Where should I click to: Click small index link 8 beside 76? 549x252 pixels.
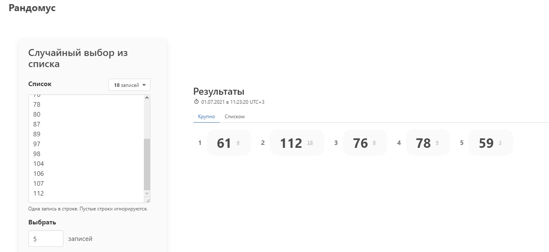tap(374, 143)
